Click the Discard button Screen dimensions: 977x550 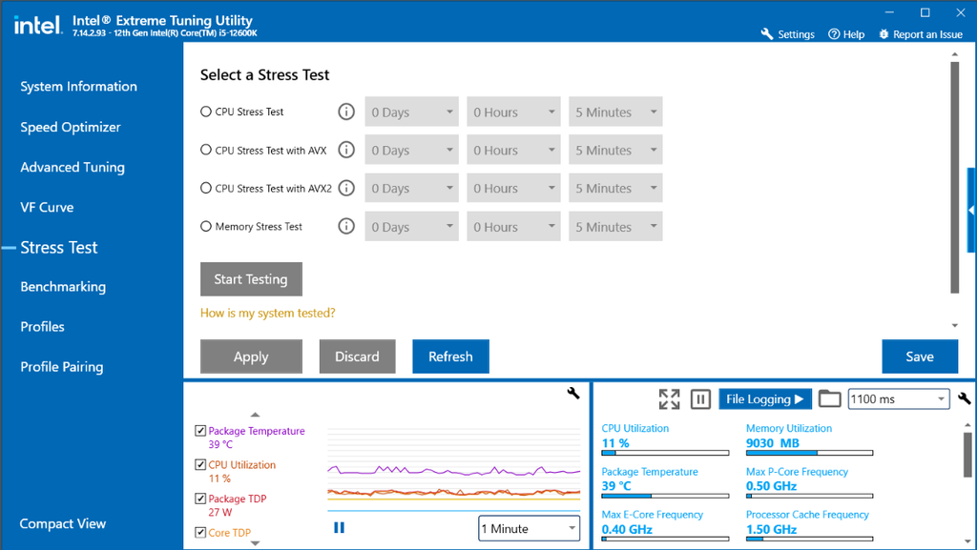[x=357, y=356]
